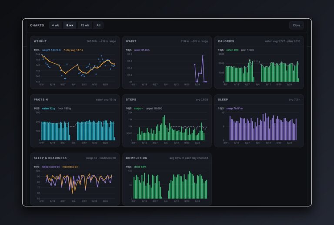Click the Steps bar chart plot

[170, 126]
